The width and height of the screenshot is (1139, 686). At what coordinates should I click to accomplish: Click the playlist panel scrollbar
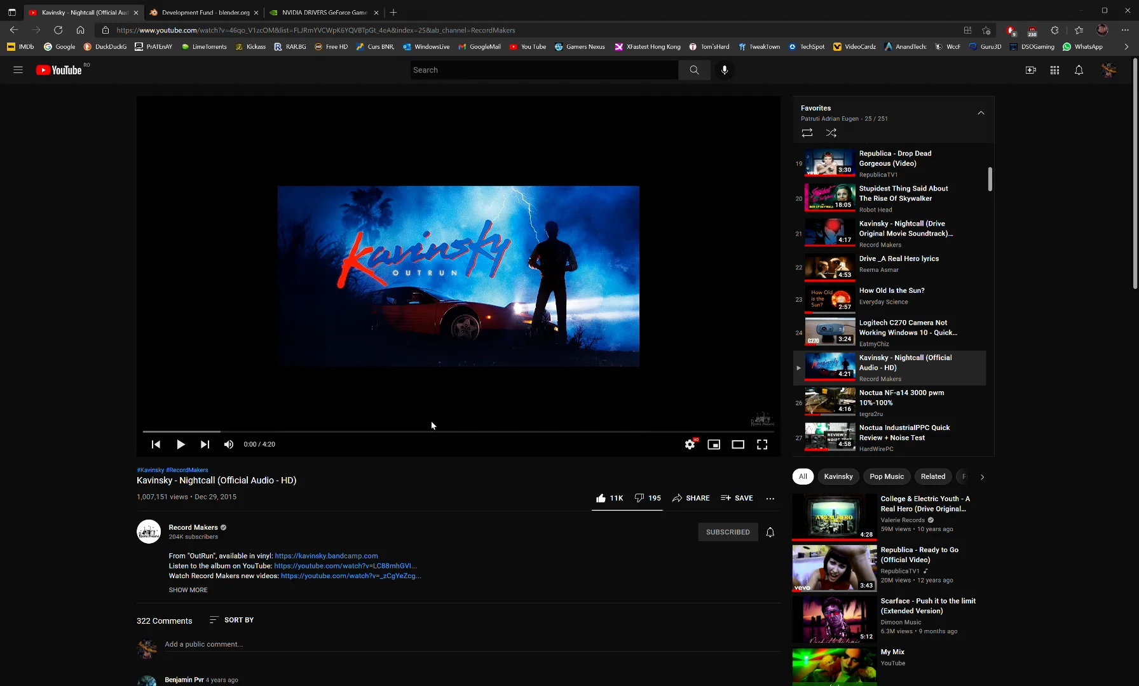pyautogui.click(x=990, y=179)
